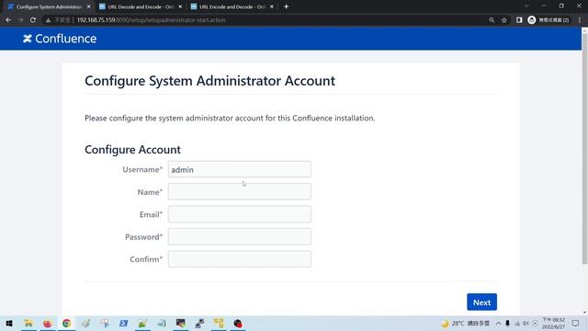Open PowerShell from taskbar

coord(123,323)
